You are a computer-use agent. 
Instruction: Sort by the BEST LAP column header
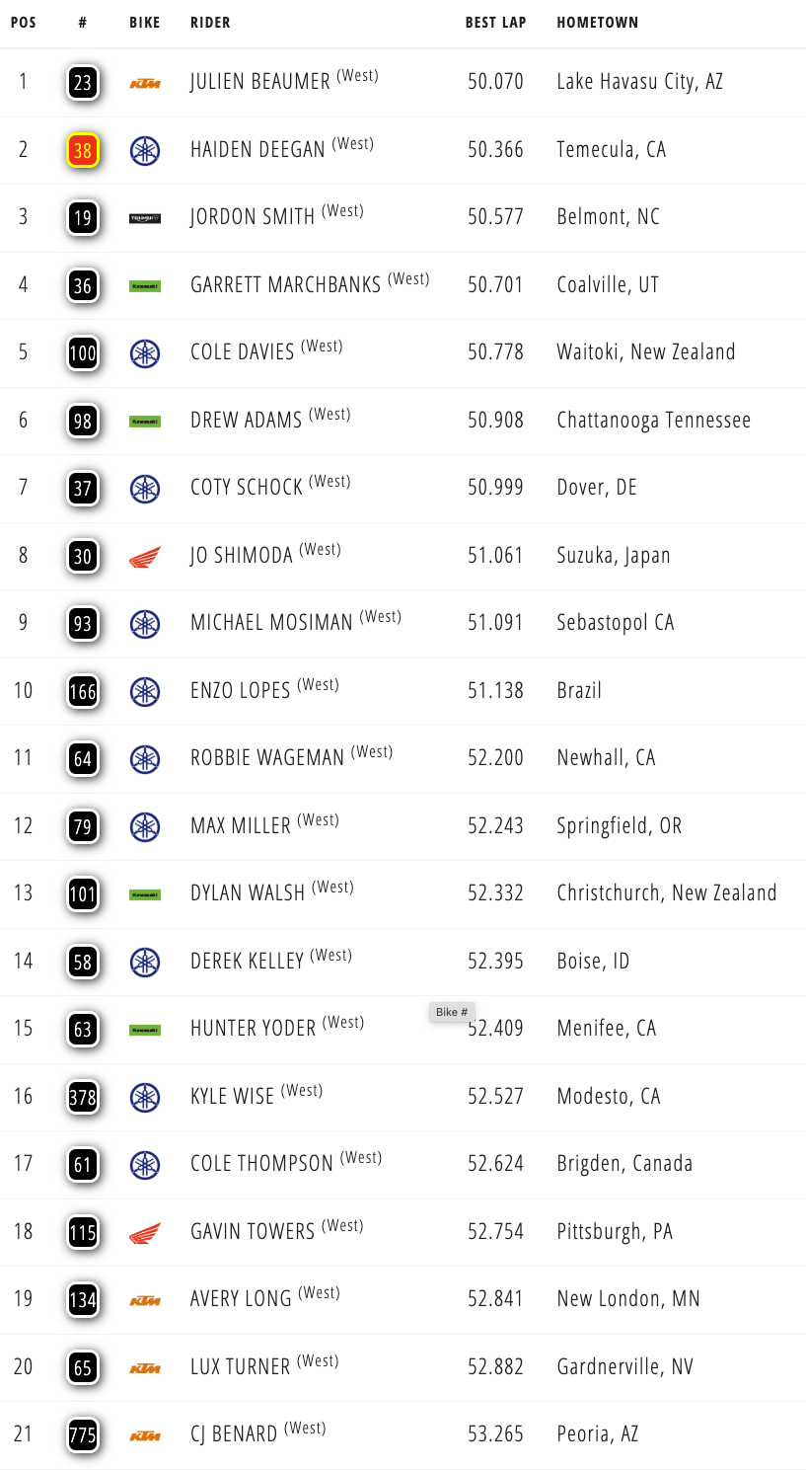coord(496,23)
